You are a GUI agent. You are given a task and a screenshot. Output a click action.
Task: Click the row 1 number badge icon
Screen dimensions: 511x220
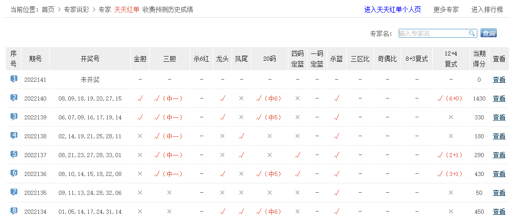14,79
